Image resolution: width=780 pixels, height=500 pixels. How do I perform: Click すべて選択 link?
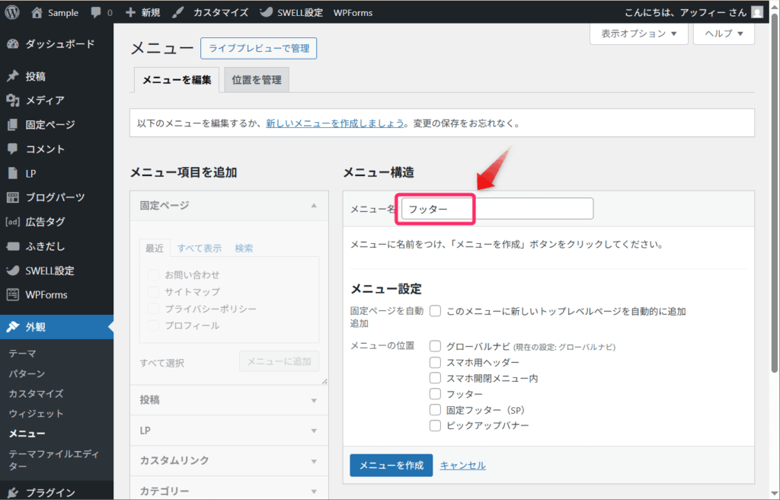click(161, 363)
